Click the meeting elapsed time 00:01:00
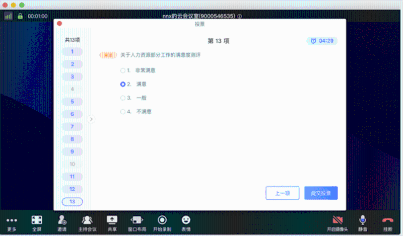 tap(37, 16)
